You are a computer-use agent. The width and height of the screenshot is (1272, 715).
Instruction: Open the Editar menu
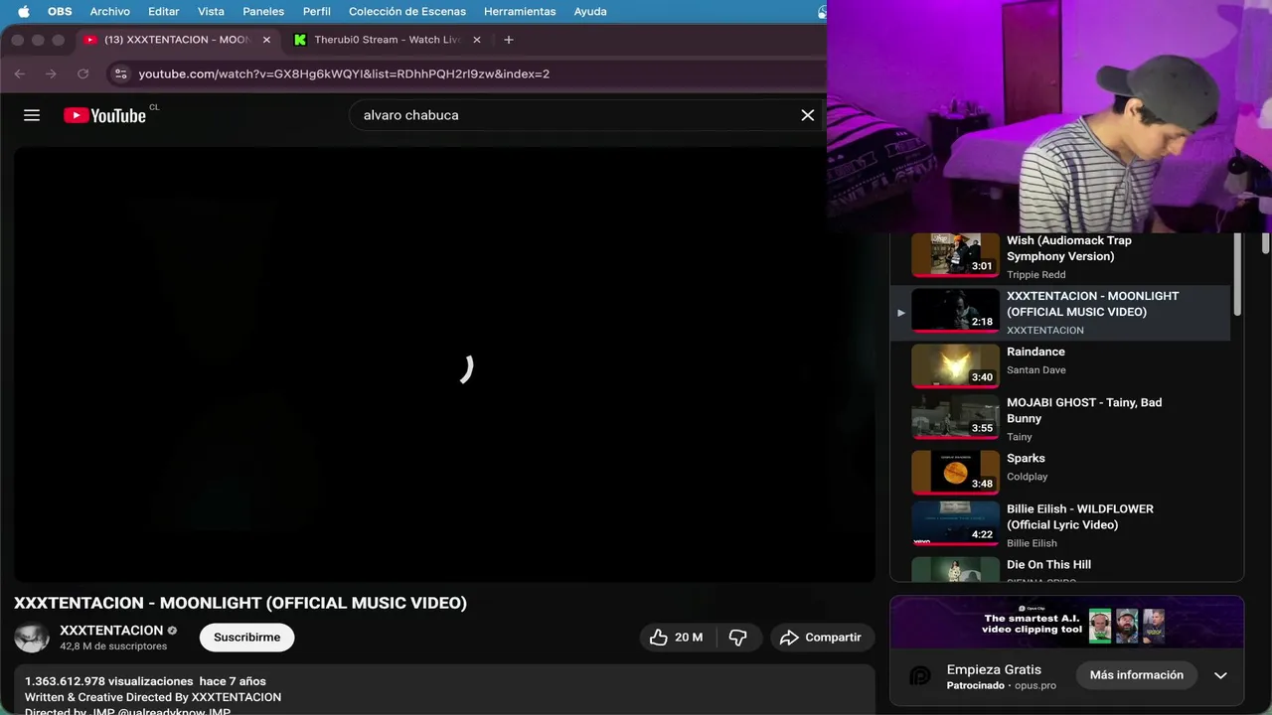click(164, 12)
